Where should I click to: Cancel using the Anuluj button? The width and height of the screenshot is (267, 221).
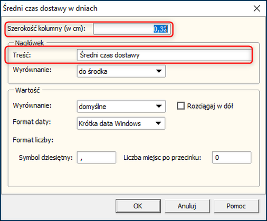[x=187, y=206]
